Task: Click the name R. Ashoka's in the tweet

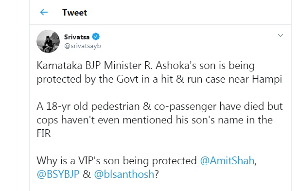Action: point(170,66)
